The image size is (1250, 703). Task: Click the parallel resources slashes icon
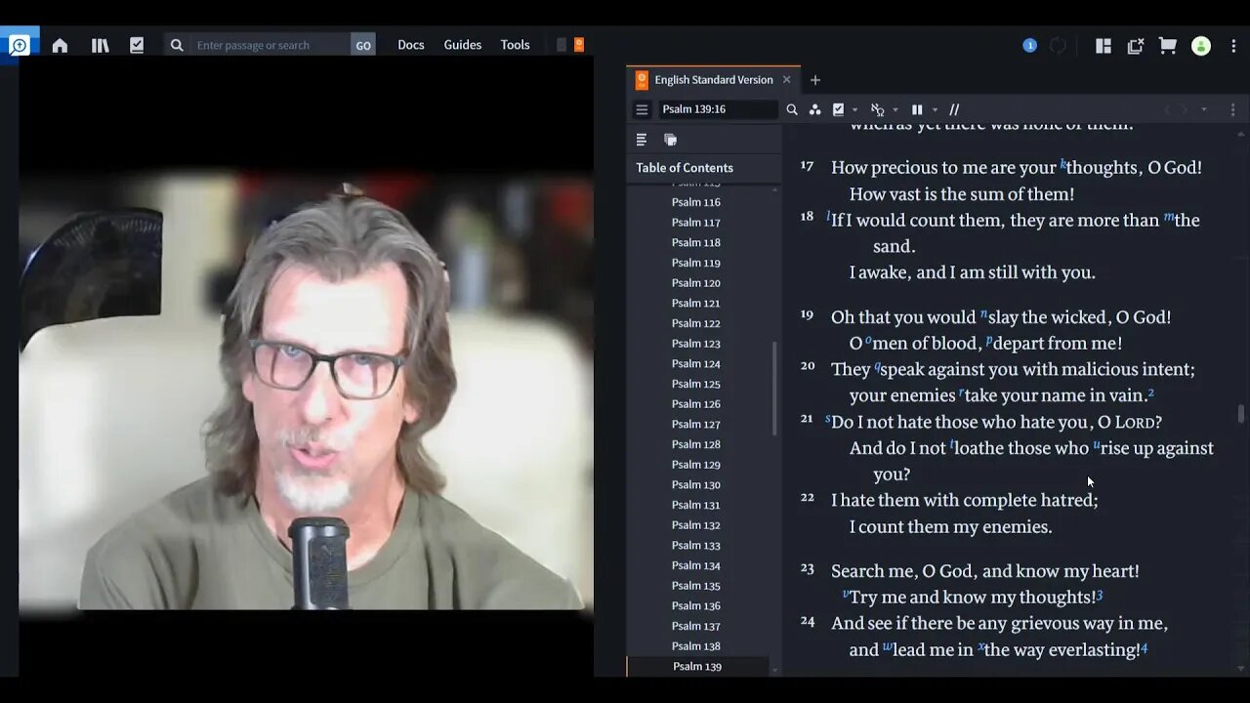pyautogui.click(x=954, y=109)
